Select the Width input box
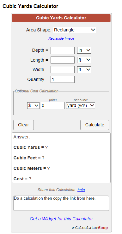Viewport: 122px width, 234px height. [63, 70]
